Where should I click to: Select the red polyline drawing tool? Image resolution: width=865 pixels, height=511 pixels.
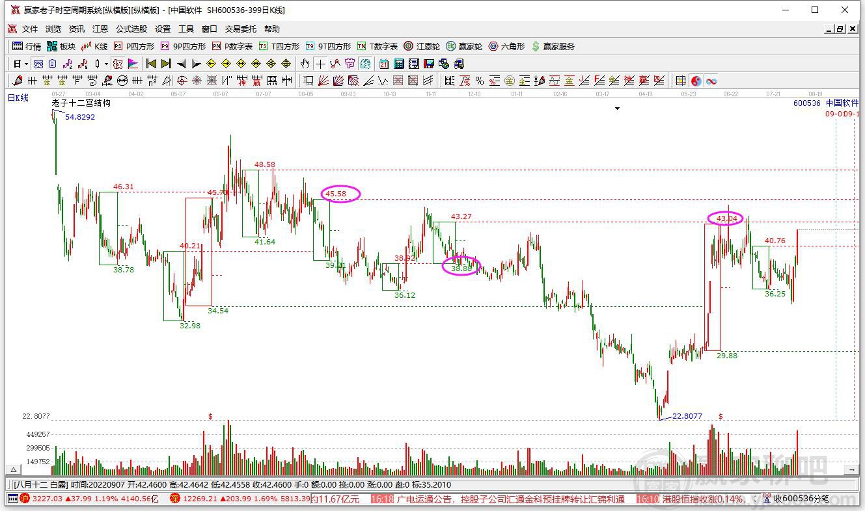coord(335,64)
